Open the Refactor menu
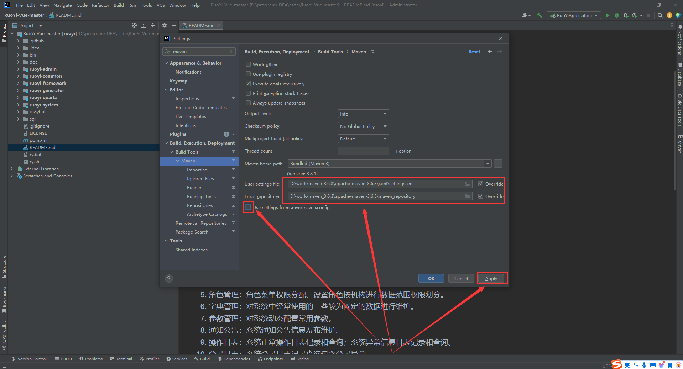The height and width of the screenshot is (369, 683). click(x=100, y=5)
